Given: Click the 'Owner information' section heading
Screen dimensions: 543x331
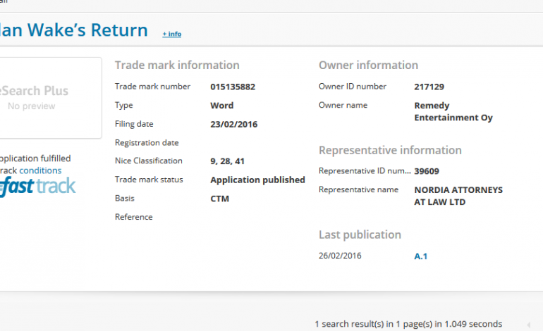Looking at the screenshot, I should [x=368, y=65].
